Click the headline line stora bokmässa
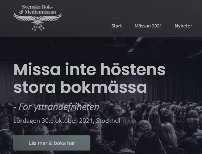 click(80, 87)
